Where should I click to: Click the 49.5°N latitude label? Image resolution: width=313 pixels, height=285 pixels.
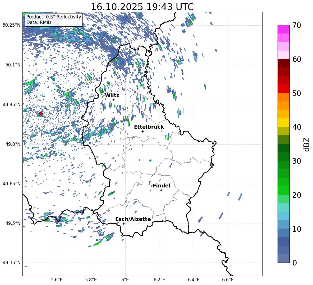(x=13, y=223)
